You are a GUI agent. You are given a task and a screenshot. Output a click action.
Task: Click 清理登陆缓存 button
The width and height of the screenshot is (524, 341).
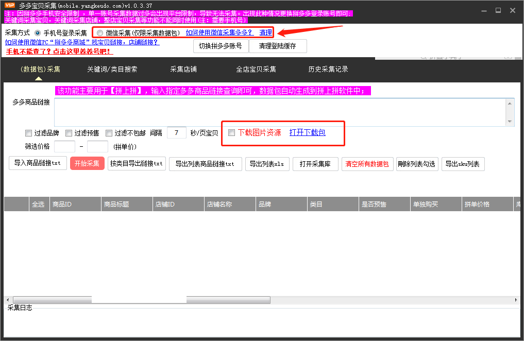[277, 46]
